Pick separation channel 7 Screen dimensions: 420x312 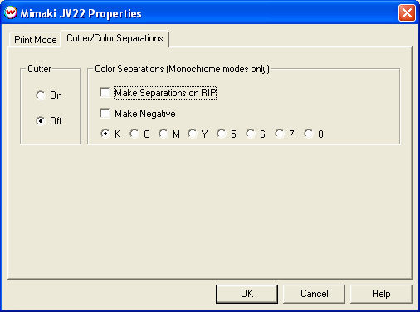point(280,134)
